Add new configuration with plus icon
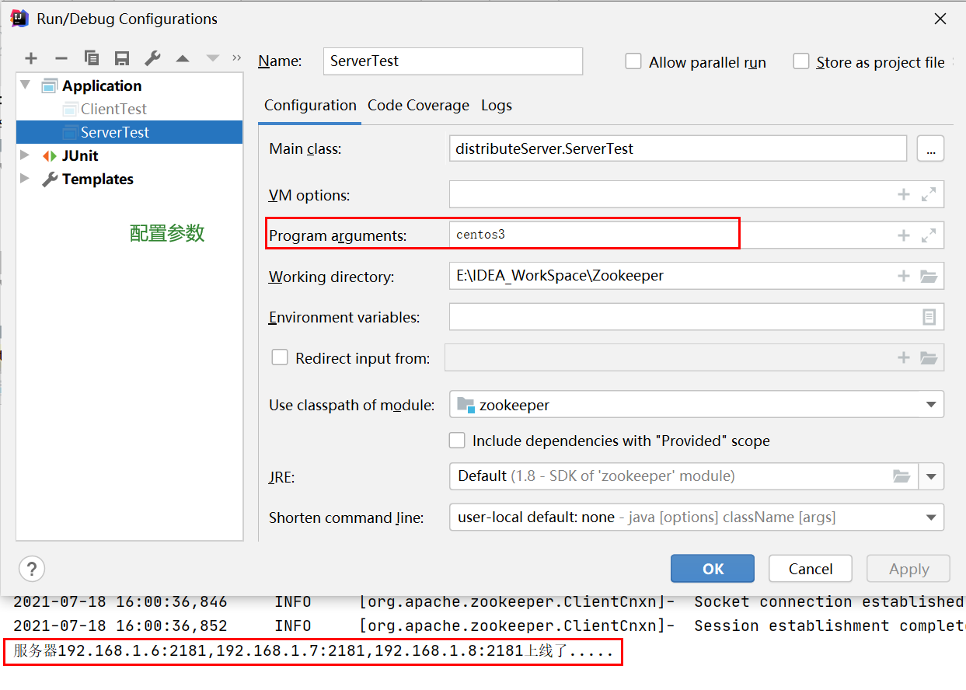Viewport: 966px width, 690px height. pyautogui.click(x=31, y=58)
